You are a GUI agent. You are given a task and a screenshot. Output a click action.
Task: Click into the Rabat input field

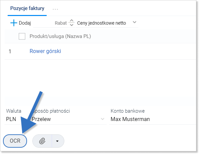(x=50, y=23)
